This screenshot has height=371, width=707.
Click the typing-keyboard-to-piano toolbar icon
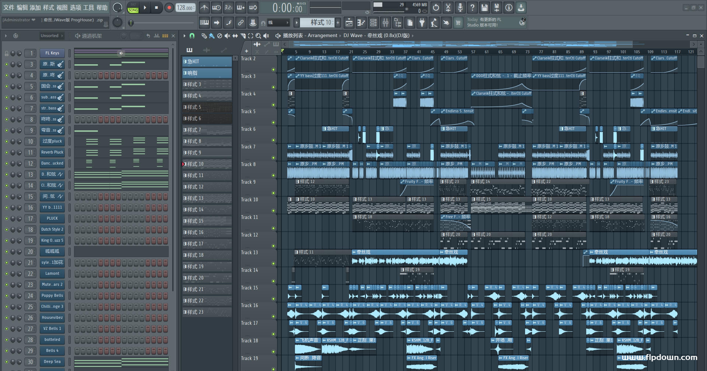pos(204,22)
